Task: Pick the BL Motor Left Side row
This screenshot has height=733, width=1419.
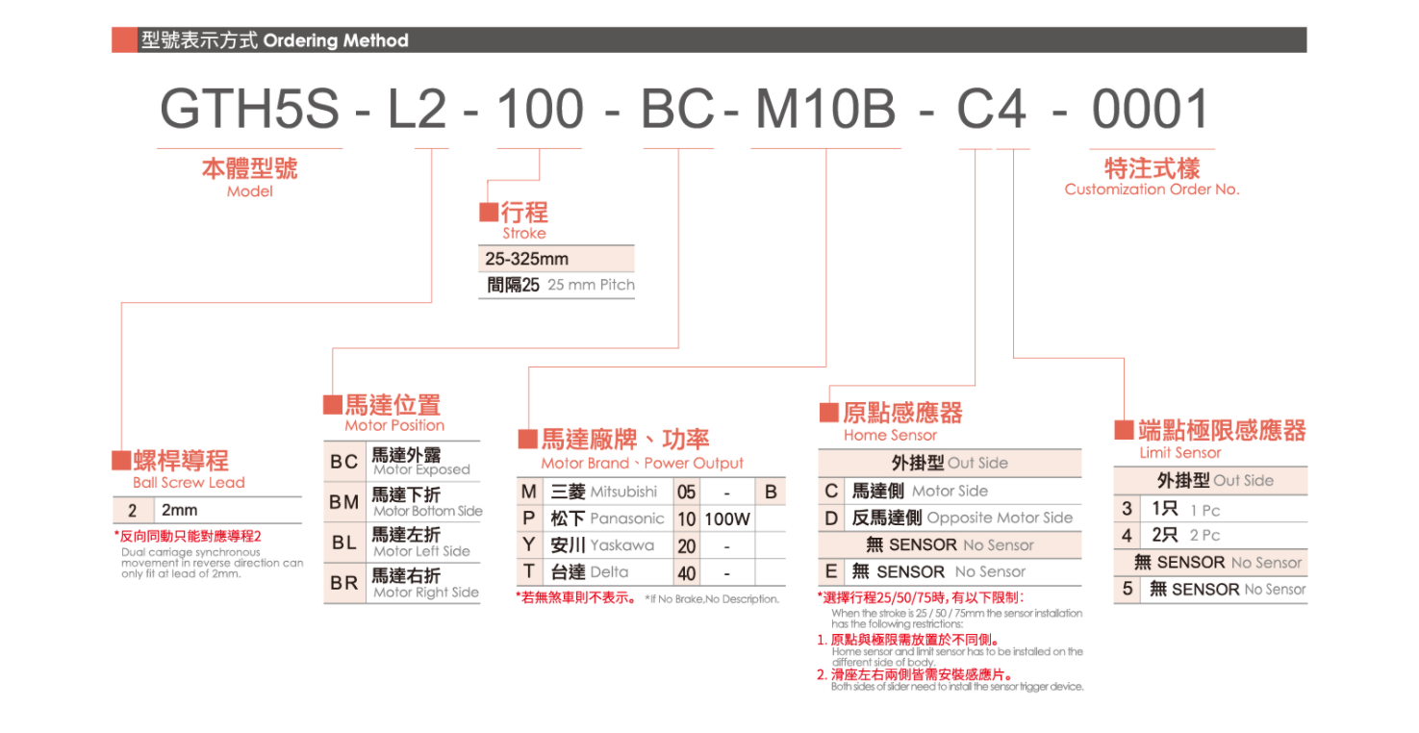Action: tap(401, 543)
